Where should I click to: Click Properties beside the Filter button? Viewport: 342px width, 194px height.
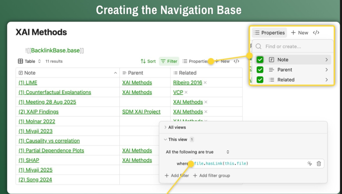pyautogui.click(x=196, y=61)
